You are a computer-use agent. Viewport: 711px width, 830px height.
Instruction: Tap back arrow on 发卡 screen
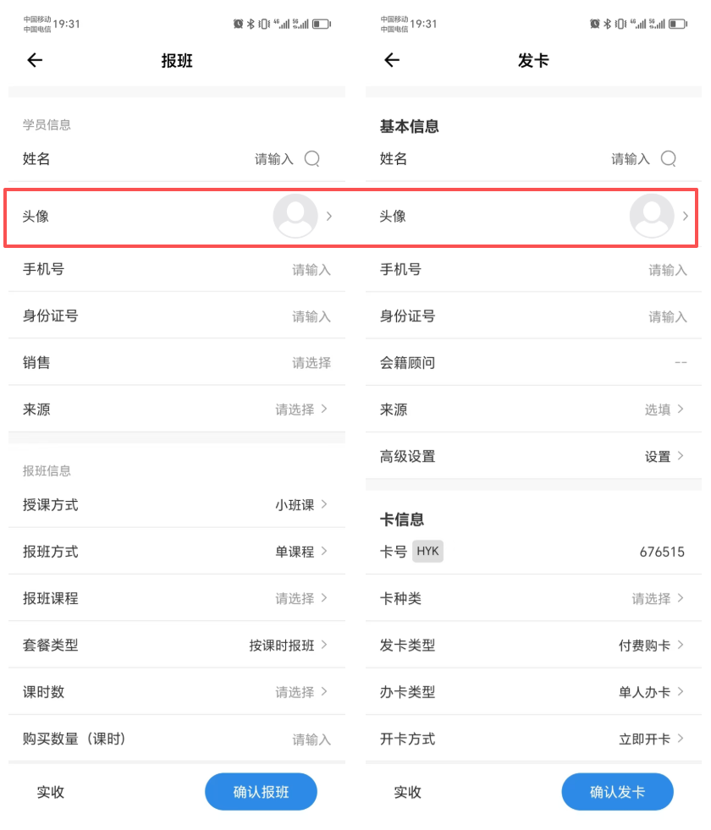(391, 60)
